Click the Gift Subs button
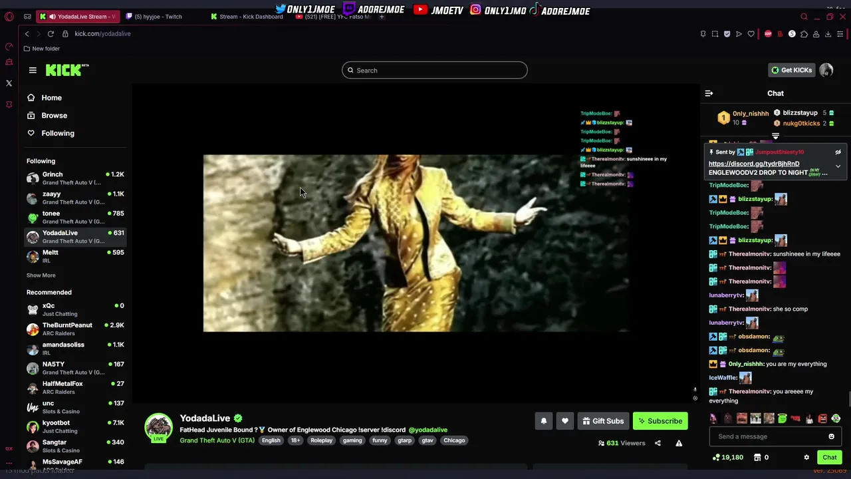Image resolution: width=851 pixels, height=479 pixels. [603, 421]
